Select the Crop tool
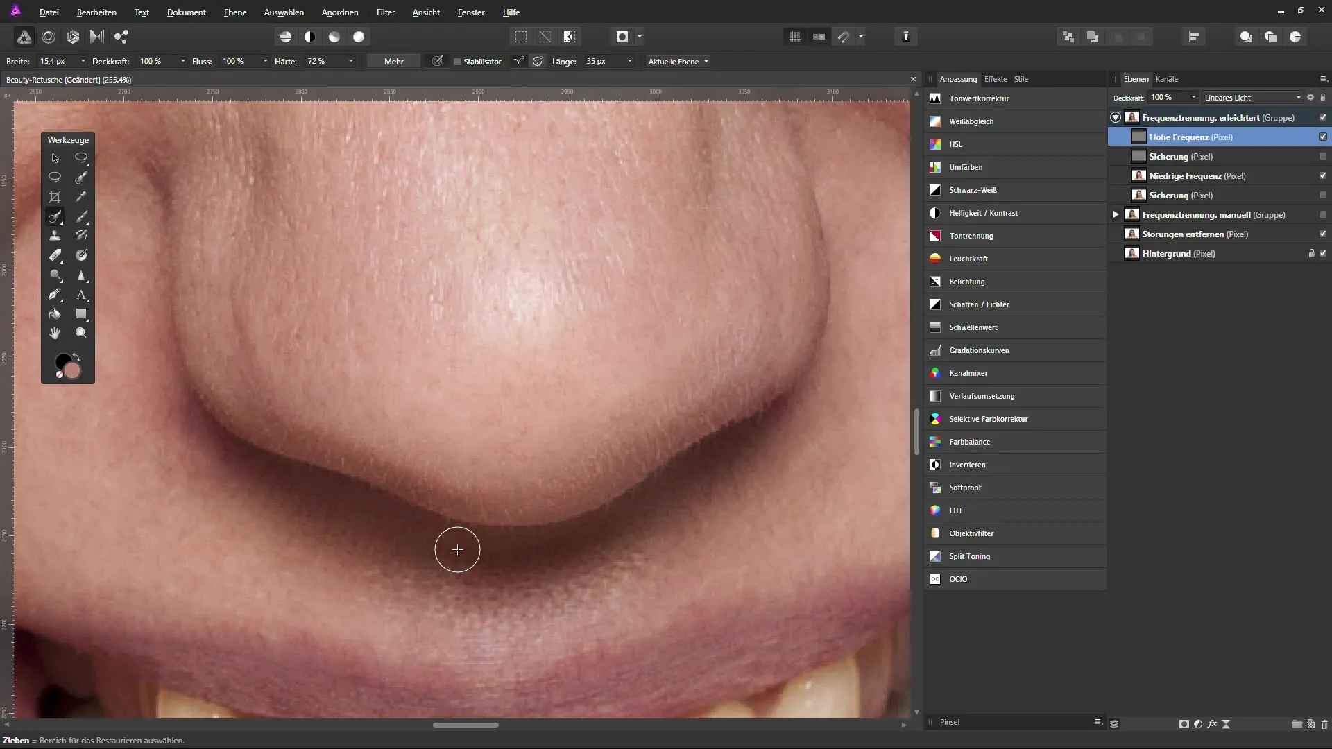 pos(55,197)
